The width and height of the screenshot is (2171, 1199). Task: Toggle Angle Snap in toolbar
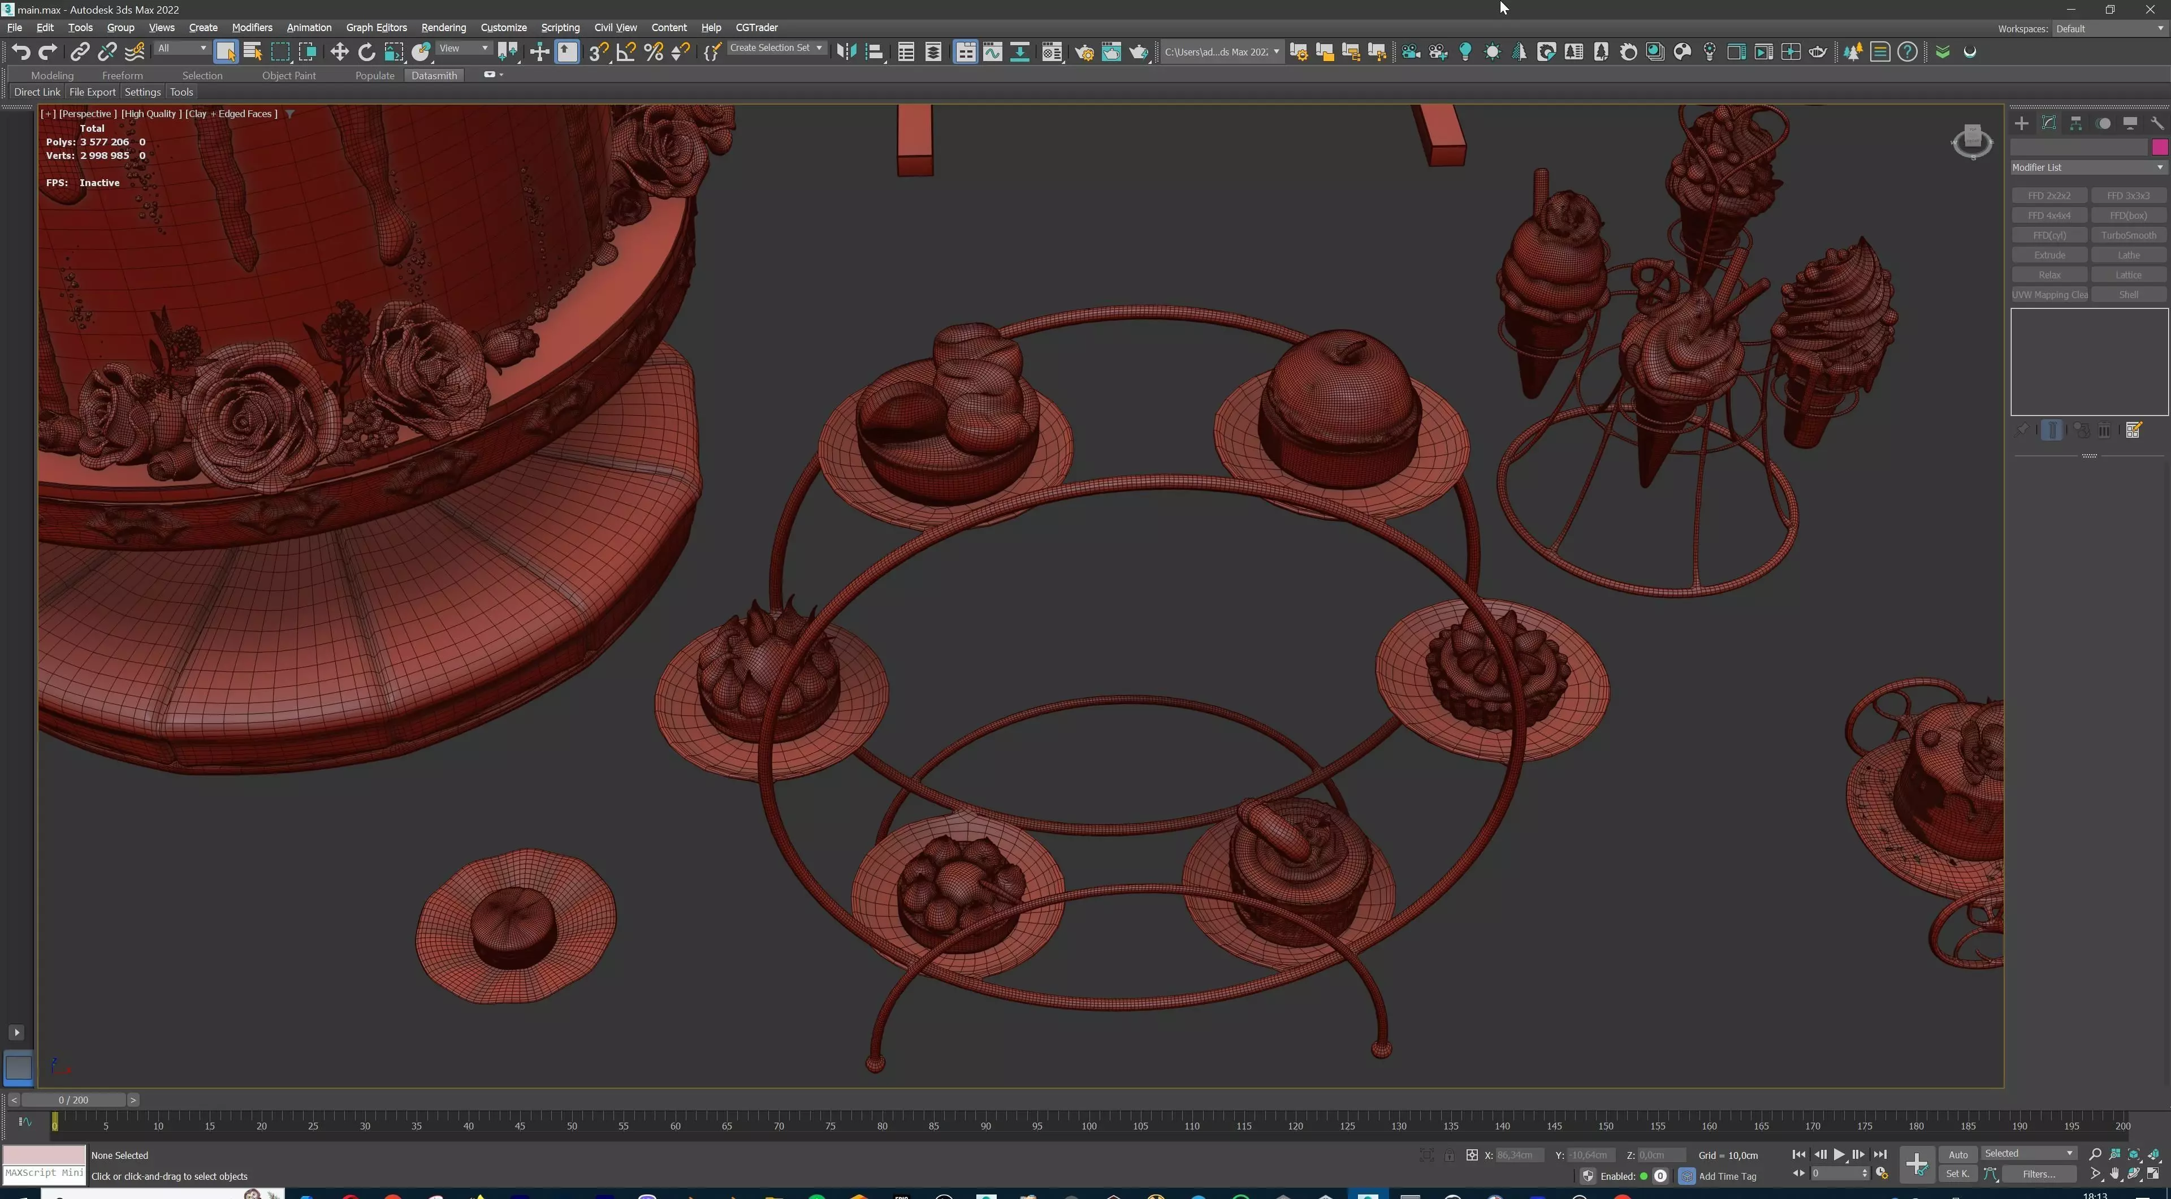[625, 52]
